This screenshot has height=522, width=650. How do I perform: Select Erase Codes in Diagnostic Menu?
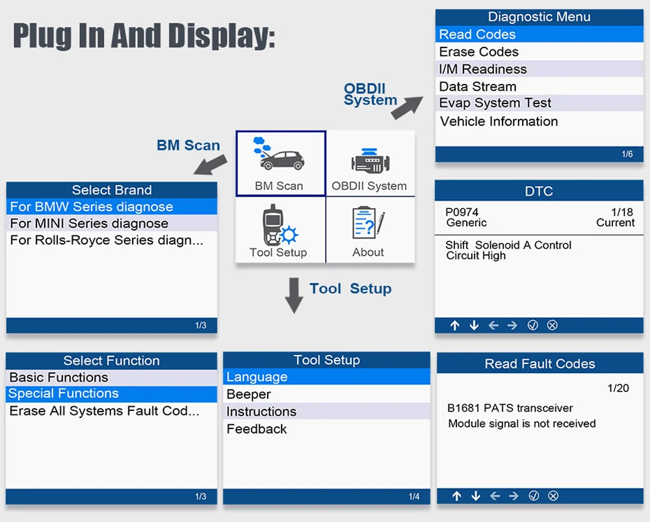tap(539, 51)
